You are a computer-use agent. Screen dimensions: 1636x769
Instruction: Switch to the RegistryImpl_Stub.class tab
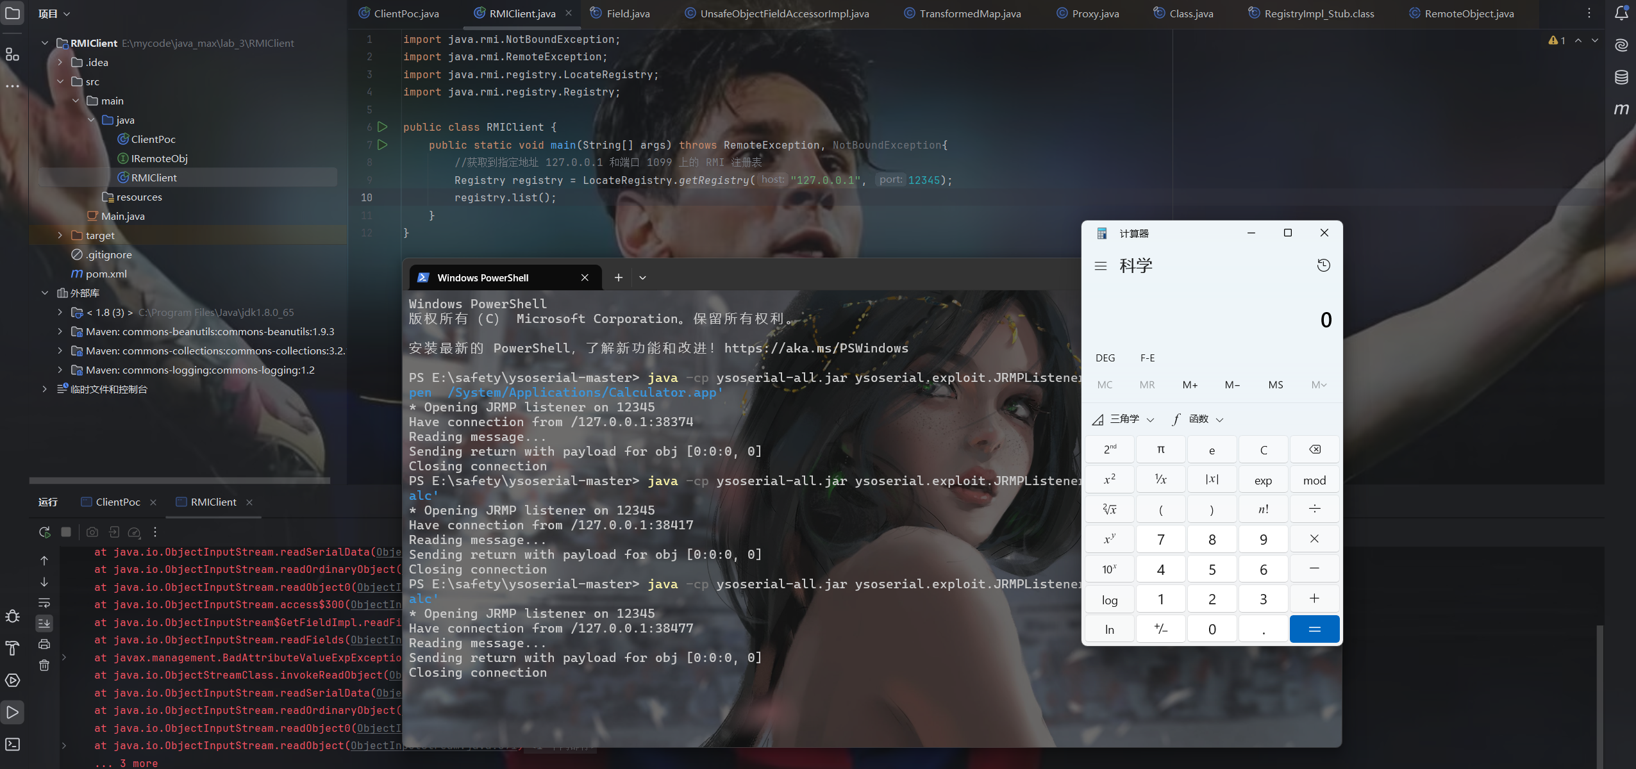coord(1312,13)
